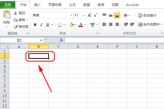Expand the borders dropdown arrow
This screenshot has height=109, width=164.
64,25
